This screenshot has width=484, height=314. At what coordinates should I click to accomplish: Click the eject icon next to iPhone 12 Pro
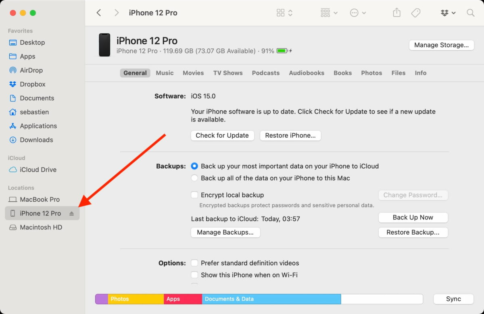(72, 213)
